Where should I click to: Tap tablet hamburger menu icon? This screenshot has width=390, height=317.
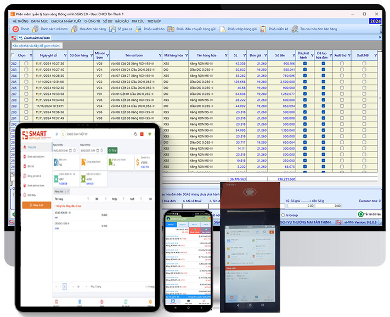56,134
